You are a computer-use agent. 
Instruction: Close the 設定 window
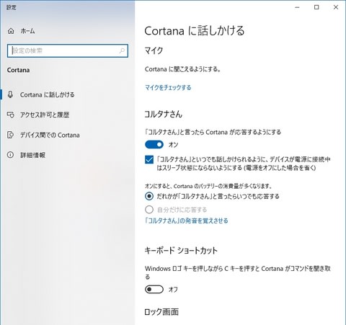(x=336, y=7)
